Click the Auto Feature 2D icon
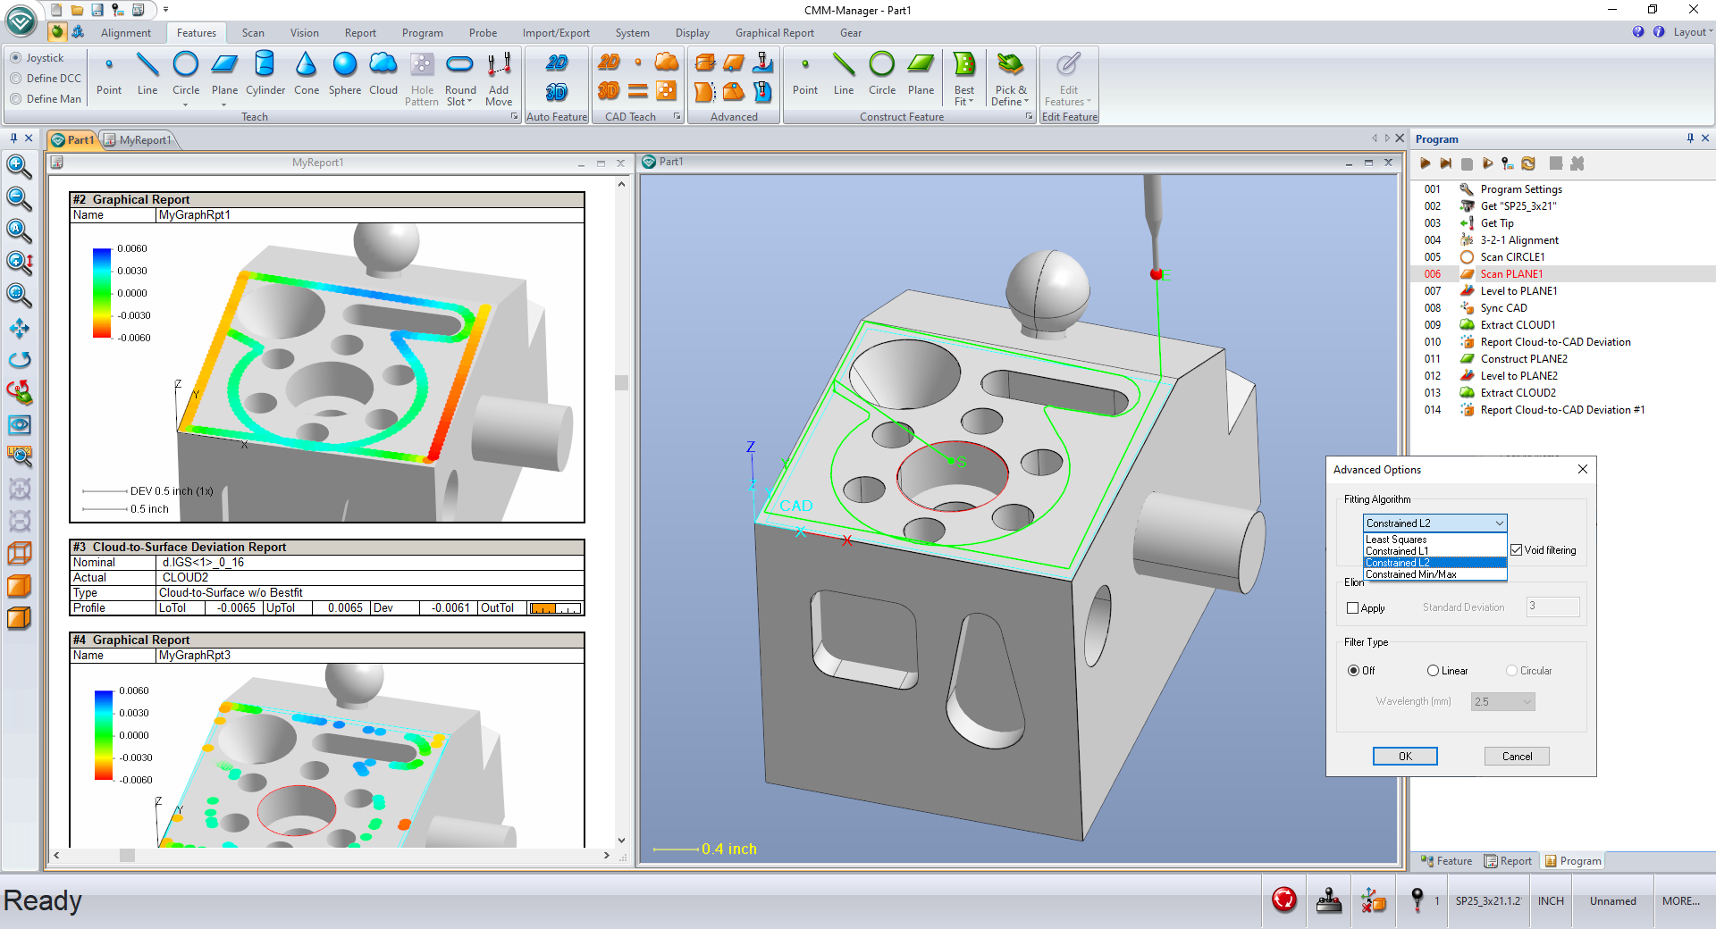1716x929 pixels. pos(557,63)
